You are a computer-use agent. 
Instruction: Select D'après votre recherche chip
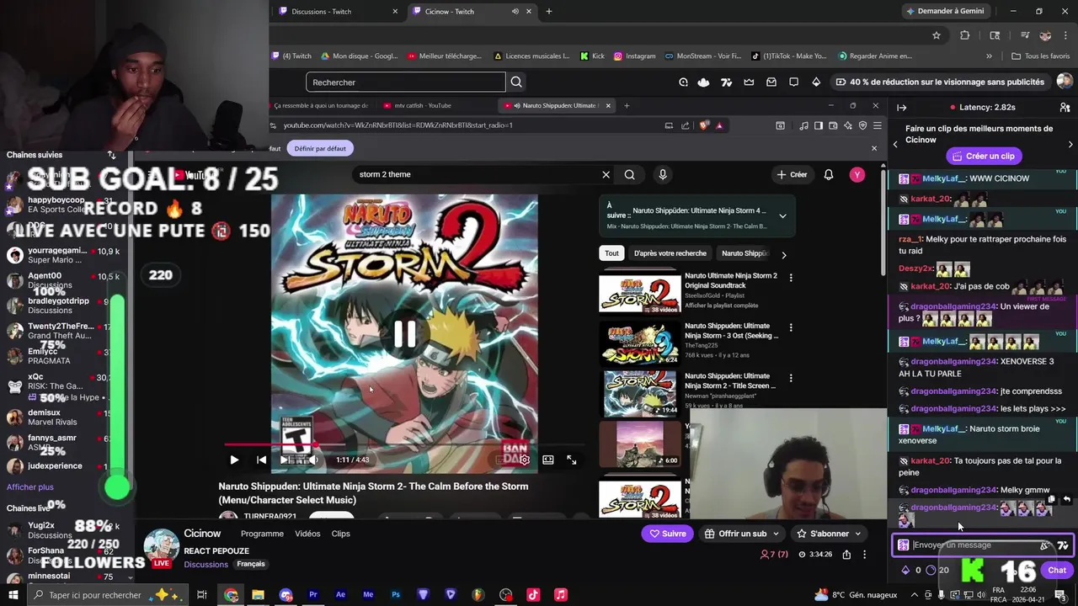point(670,253)
